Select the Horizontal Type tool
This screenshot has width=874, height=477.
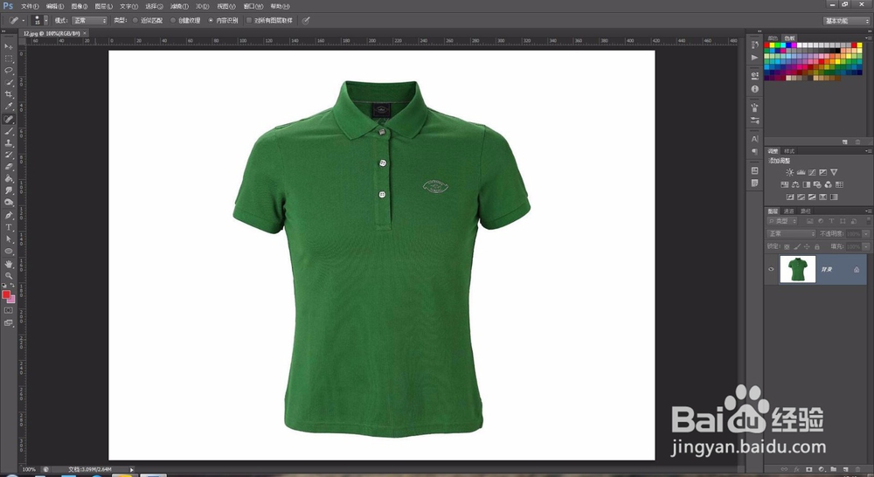pos(9,227)
